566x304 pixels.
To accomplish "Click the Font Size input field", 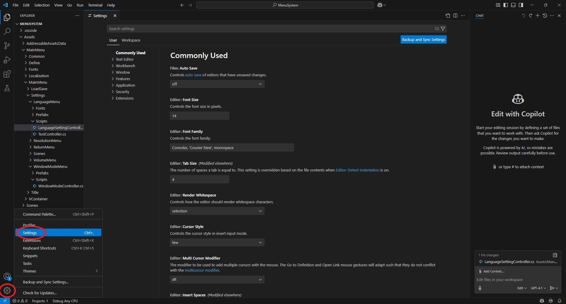I will [200, 115].
